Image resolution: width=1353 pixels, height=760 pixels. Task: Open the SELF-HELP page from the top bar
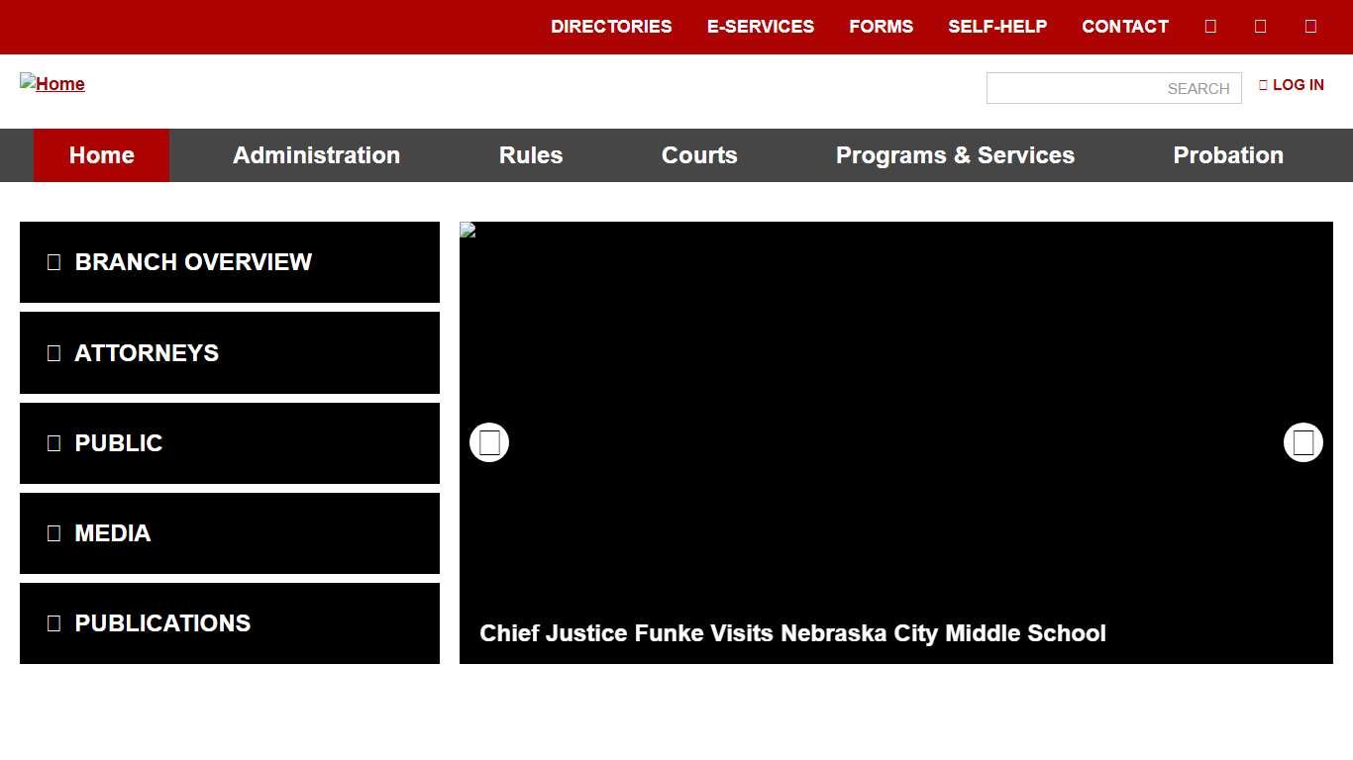[x=997, y=27]
